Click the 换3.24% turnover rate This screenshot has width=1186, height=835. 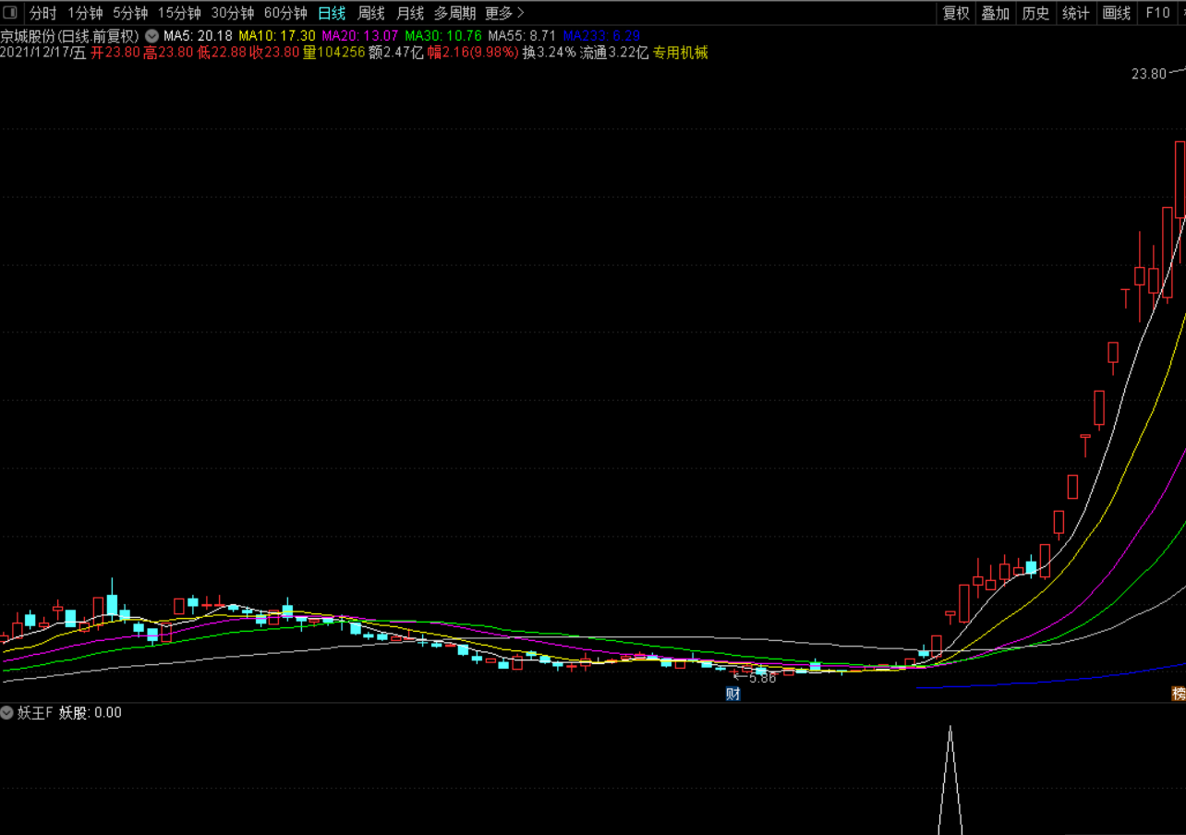tap(549, 53)
